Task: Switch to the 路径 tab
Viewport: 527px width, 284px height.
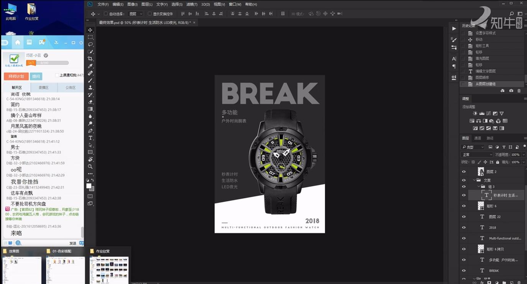Action: pos(490,138)
